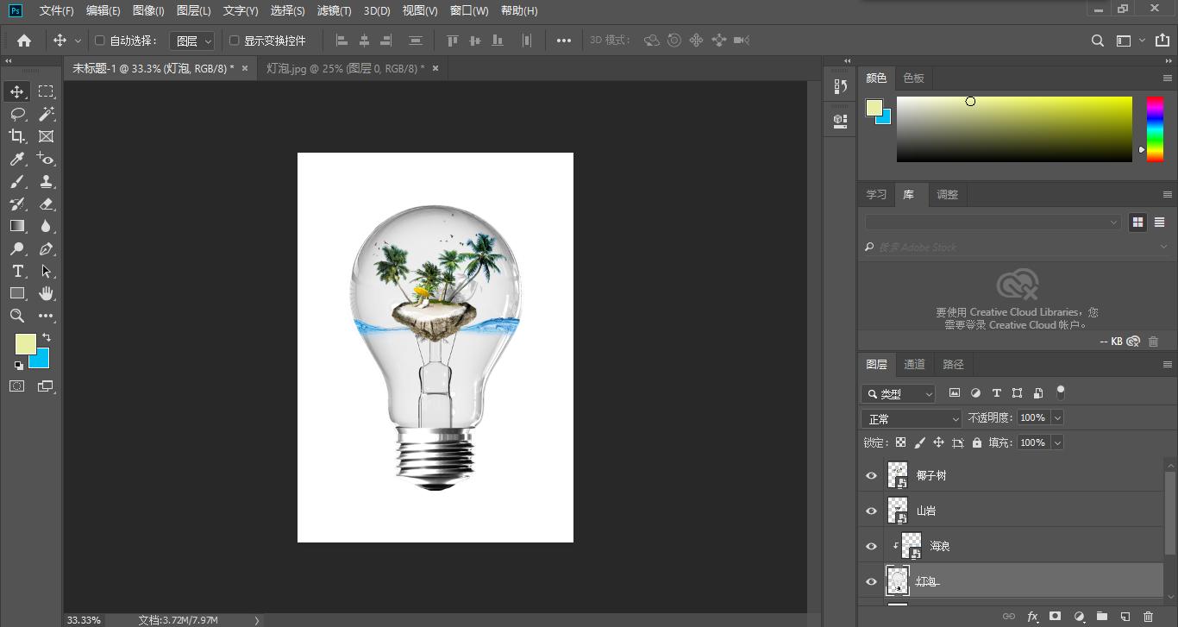Screen dimensions: 1178x627
Task: Open the 图层 auto-select target dropdown
Action: pyautogui.click(x=192, y=41)
